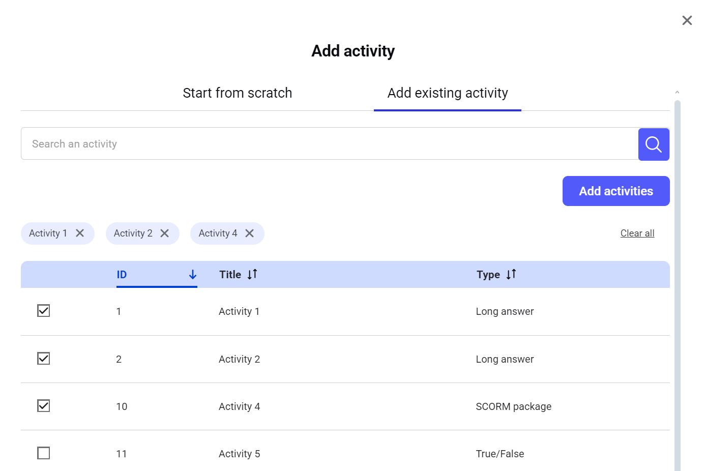Uncheck the Activity 1 row checkbox
Image resolution: width=705 pixels, height=471 pixels.
pos(44,311)
